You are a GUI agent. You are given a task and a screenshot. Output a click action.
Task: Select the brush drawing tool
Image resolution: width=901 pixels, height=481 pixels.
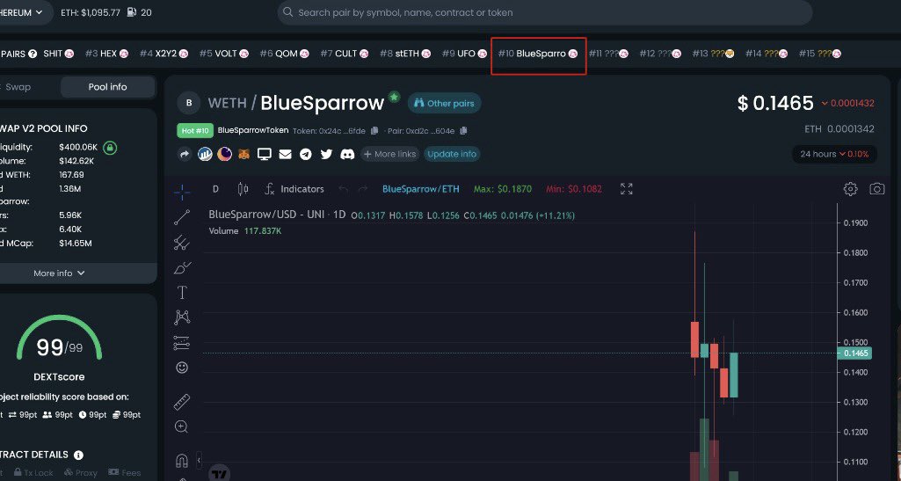pos(182,268)
